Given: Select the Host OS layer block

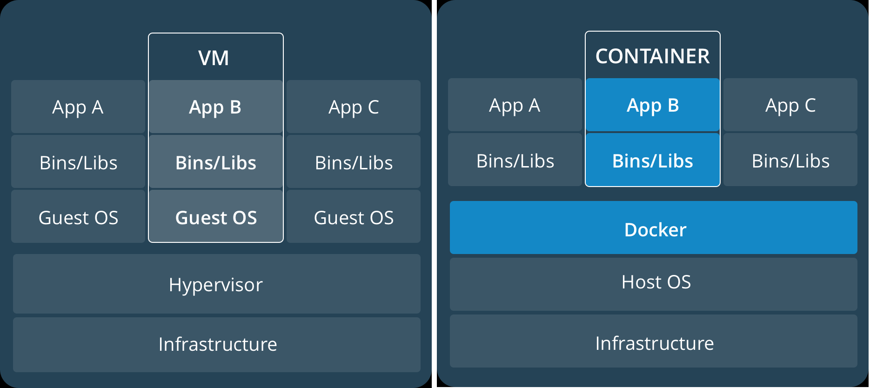Looking at the screenshot, I should pyautogui.click(x=653, y=283).
